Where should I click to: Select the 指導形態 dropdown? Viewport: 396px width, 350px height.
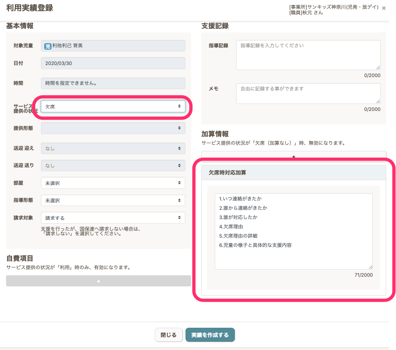[x=113, y=201]
